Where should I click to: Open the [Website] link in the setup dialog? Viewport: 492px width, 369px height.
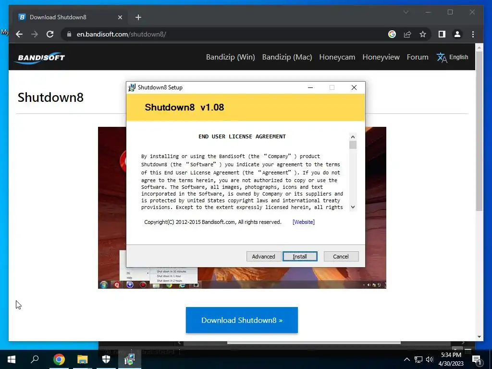(304, 222)
